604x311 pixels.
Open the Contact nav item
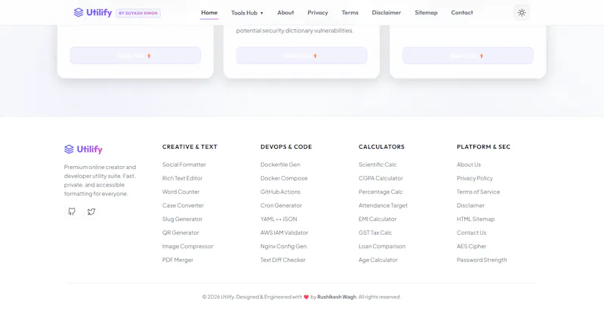462,13
